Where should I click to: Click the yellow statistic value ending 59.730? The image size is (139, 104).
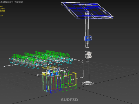[2, 11]
